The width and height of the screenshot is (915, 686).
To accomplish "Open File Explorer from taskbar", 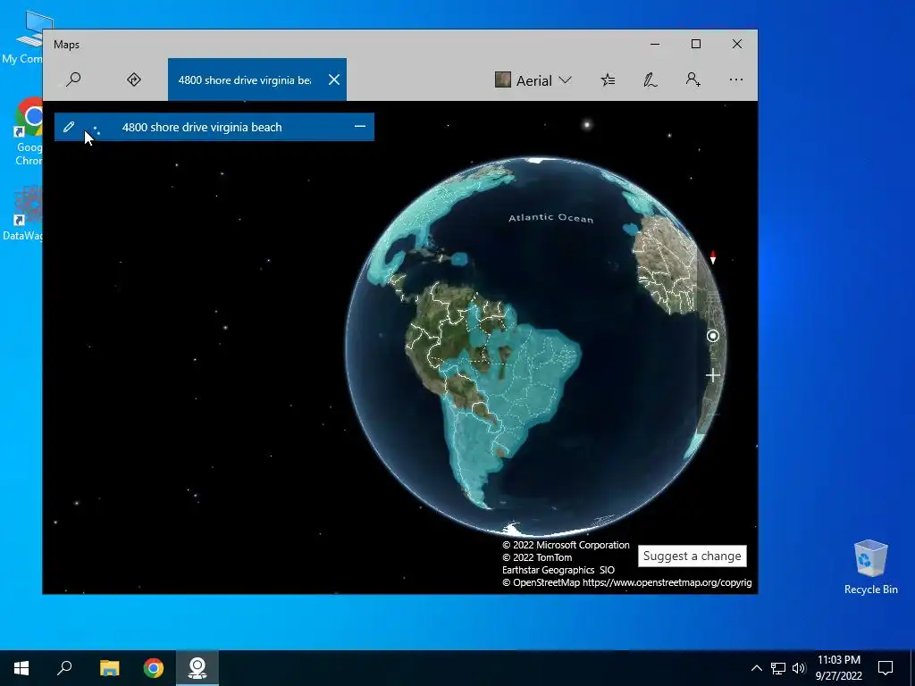I will 109,668.
